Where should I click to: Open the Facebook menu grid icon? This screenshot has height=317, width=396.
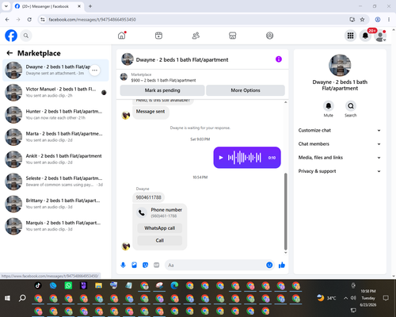350,36
